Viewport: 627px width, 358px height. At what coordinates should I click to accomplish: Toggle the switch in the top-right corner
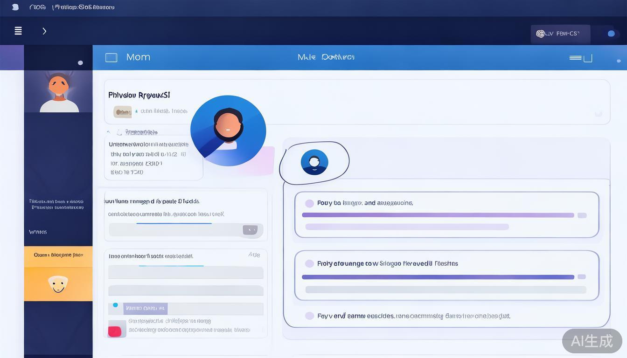(x=610, y=34)
